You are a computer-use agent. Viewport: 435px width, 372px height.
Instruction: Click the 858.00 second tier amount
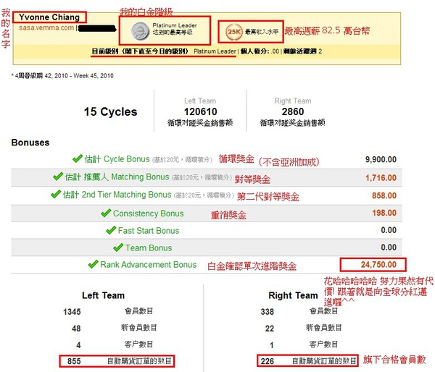point(384,195)
